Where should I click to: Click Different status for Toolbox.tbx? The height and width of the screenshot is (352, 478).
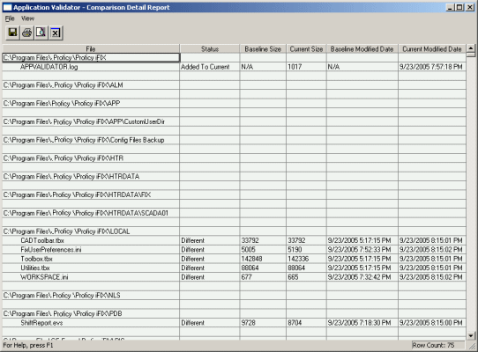pos(210,259)
